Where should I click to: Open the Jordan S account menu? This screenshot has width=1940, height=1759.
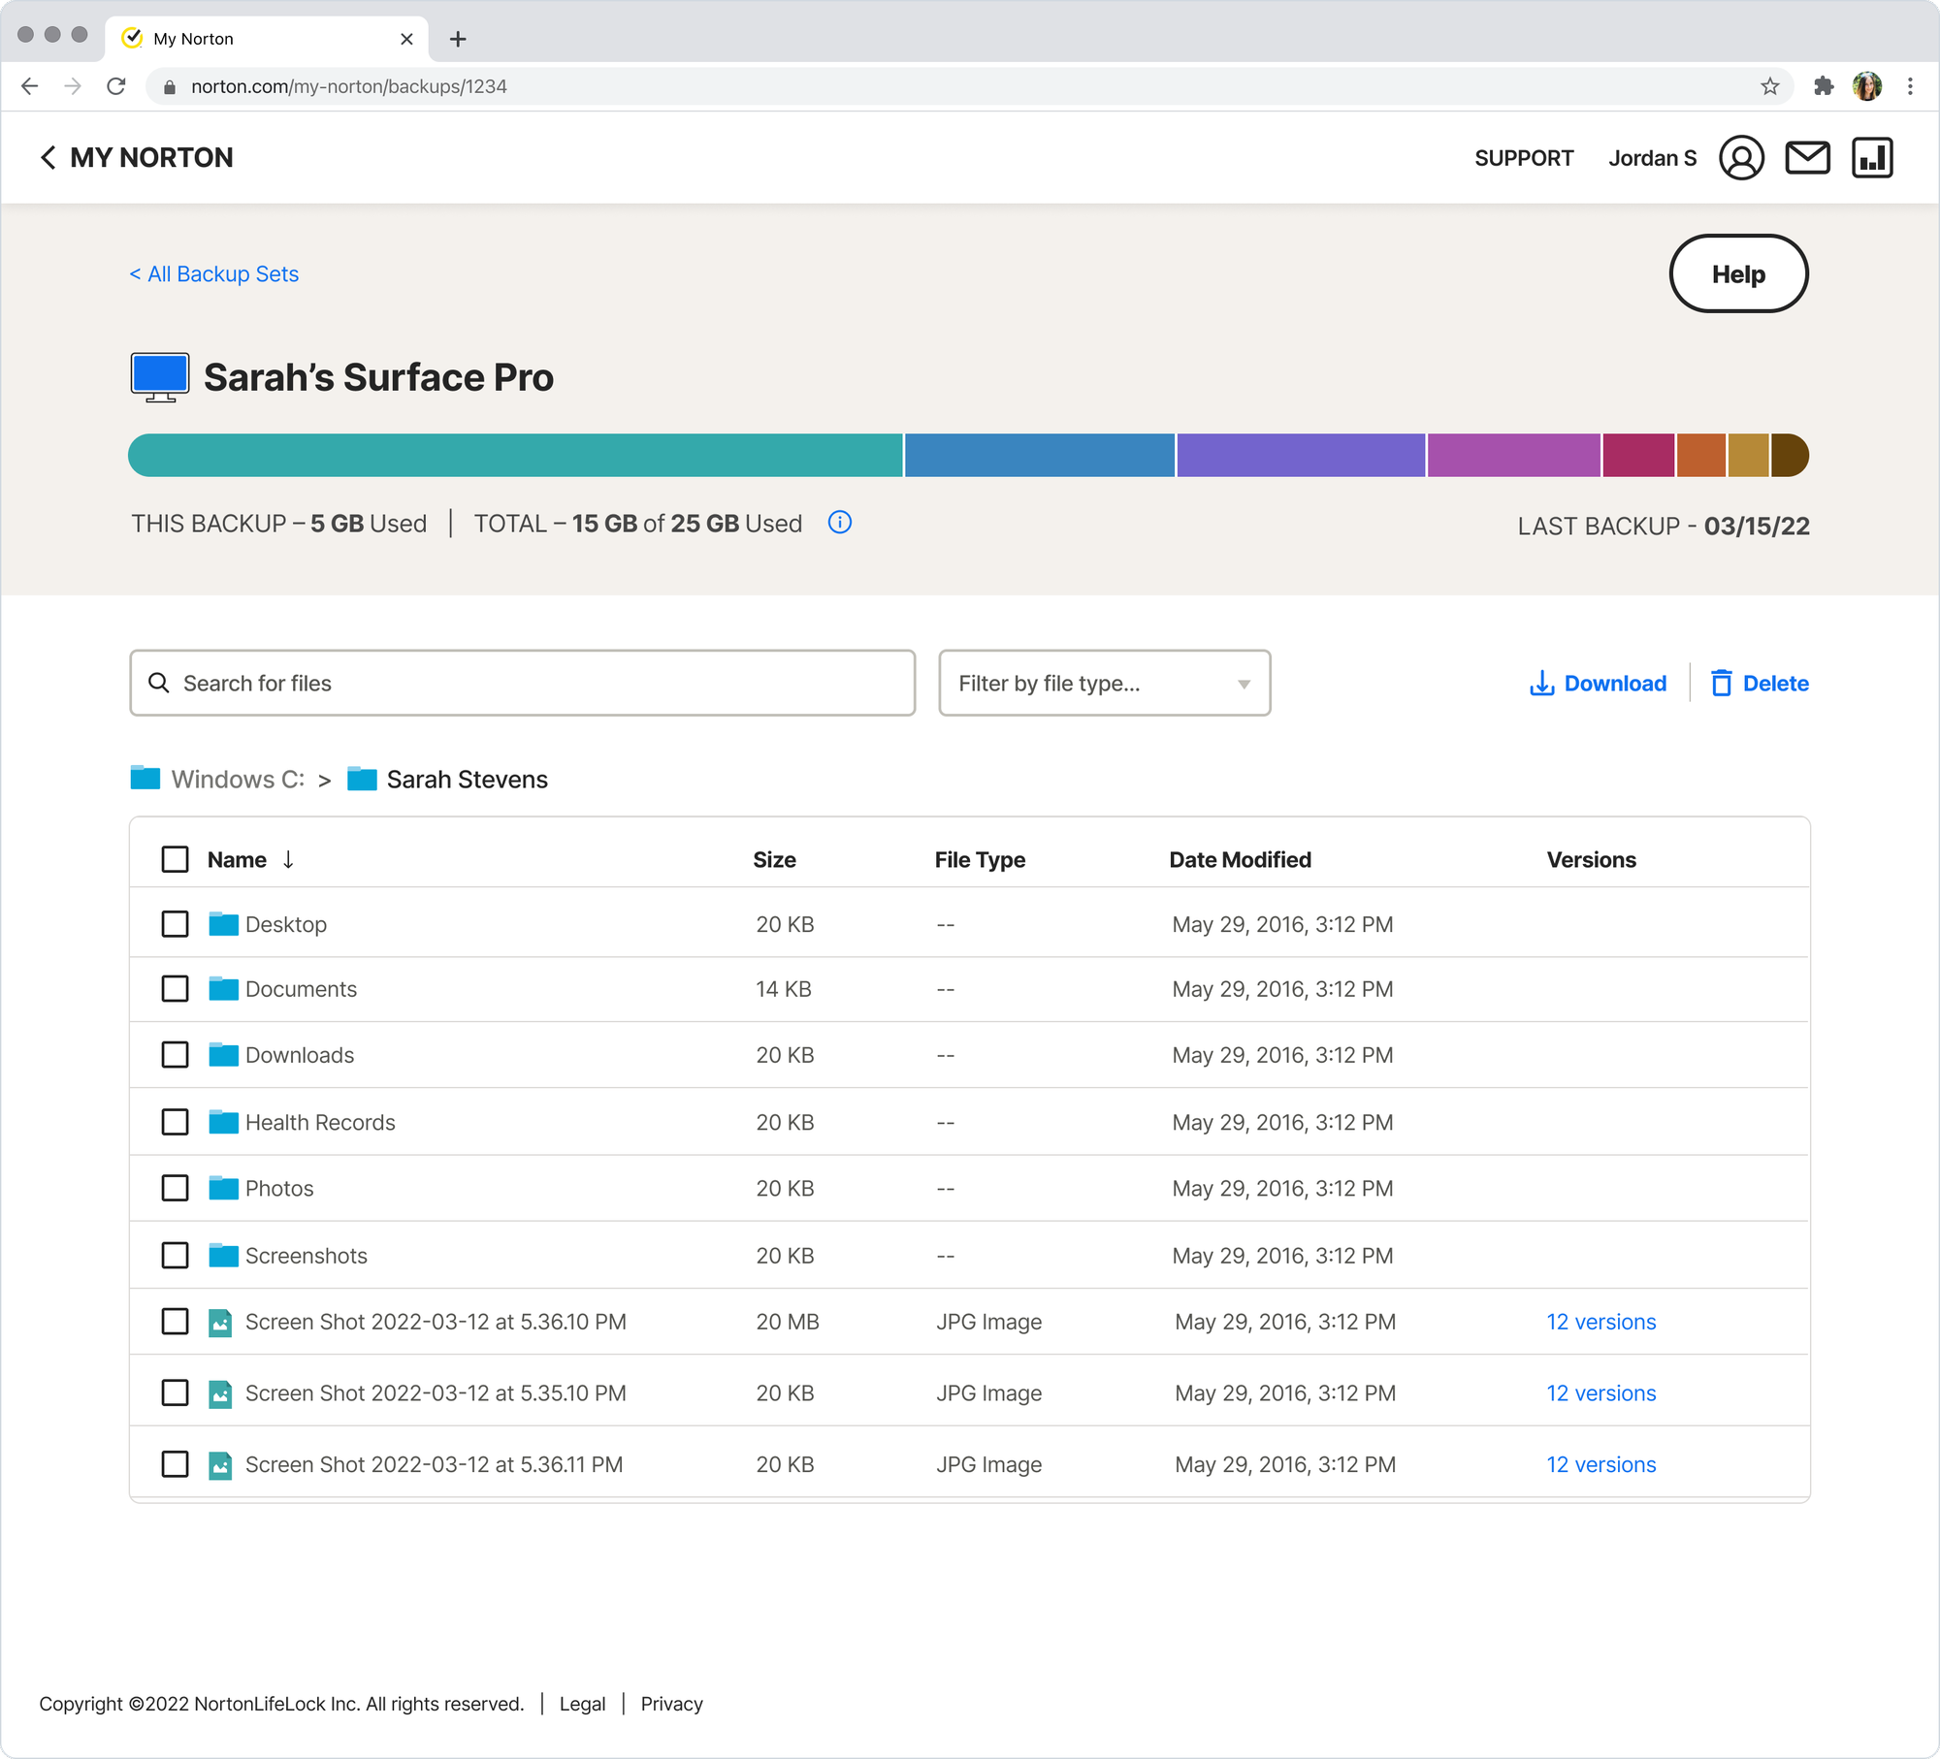click(1653, 158)
